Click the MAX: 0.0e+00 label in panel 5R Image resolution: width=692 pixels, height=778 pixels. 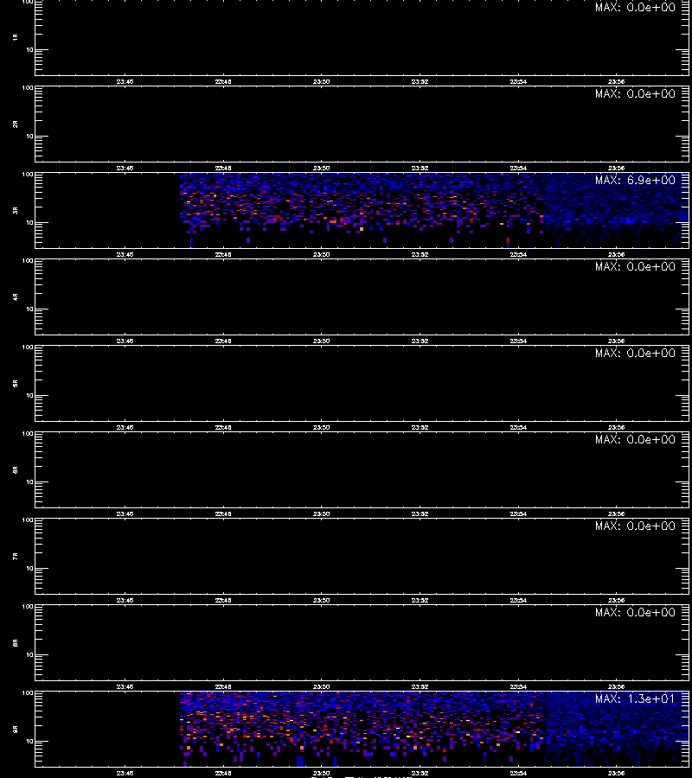click(x=635, y=353)
